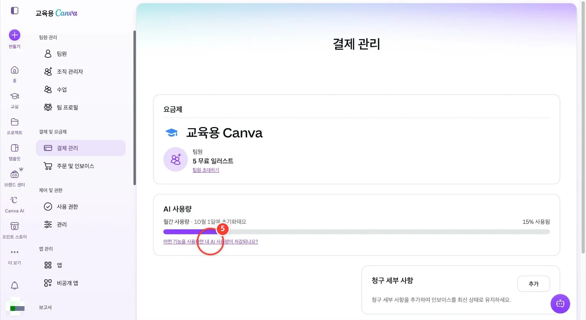
Task: Open the AI usage deduction help link
Action: 211,242
